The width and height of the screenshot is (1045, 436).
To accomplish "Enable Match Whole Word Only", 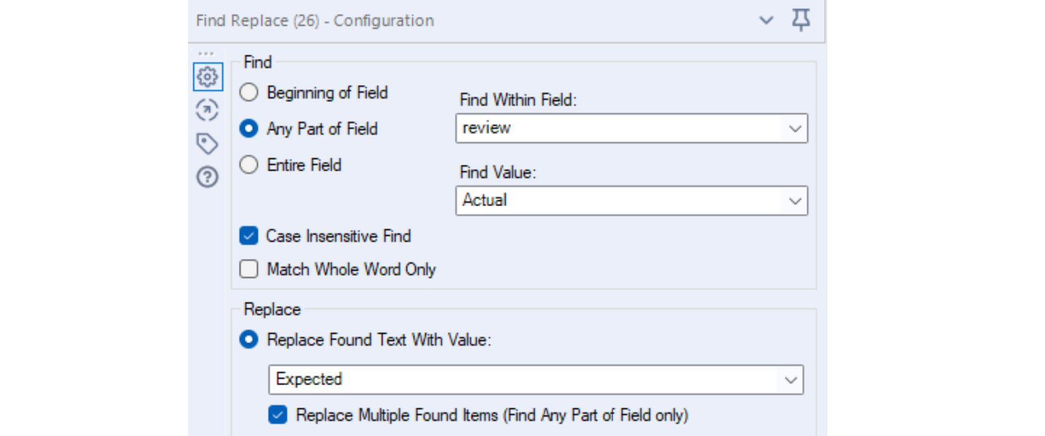I will coord(249,269).
